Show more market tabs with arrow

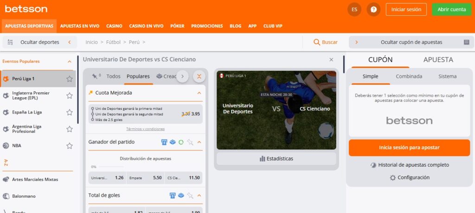[182, 76]
